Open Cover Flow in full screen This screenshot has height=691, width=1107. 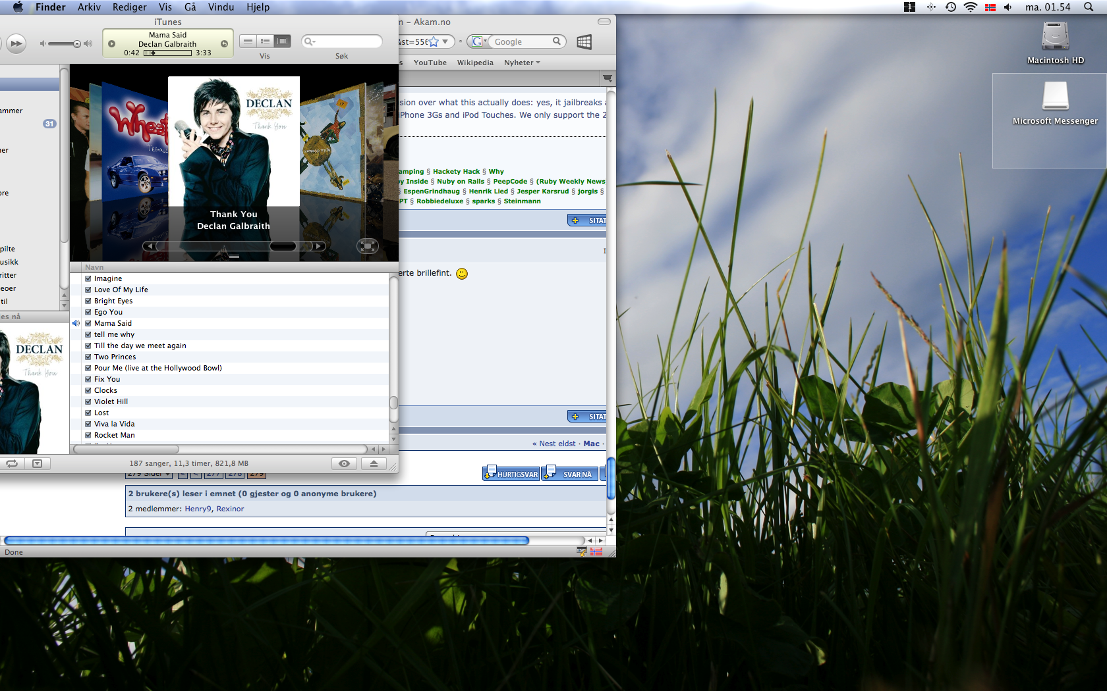368,246
